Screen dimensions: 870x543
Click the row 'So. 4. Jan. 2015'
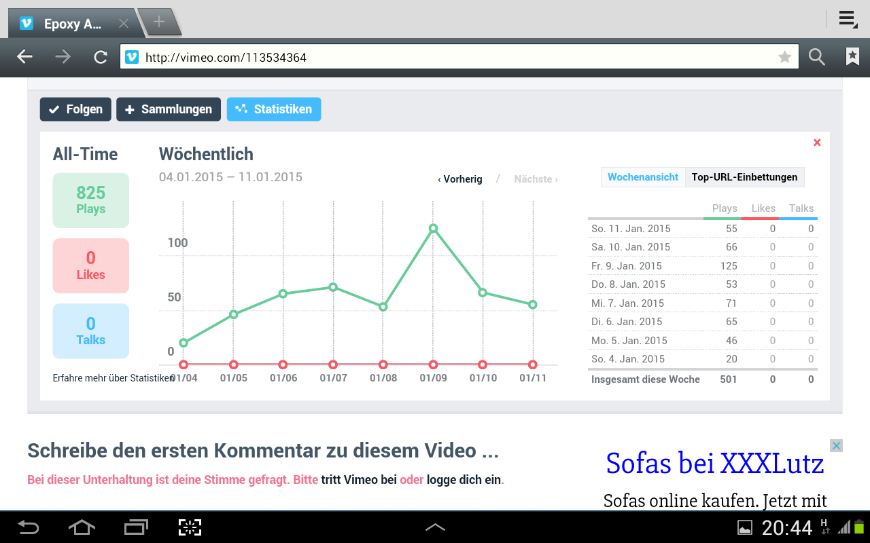703,359
